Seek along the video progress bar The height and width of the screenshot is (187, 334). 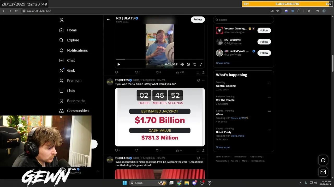(x=160, y=59)
